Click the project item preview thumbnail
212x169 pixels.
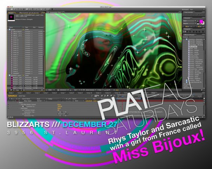tap(11, 17)
